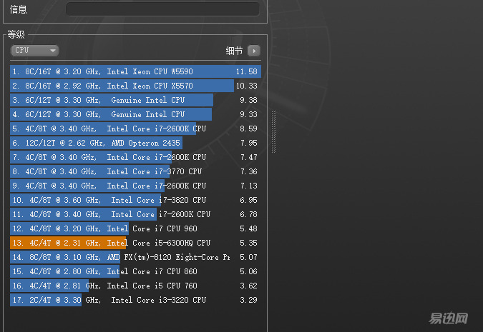Click the 5.07 score value
The height and width of the screenshot is (332, 483).
[248, 257]
